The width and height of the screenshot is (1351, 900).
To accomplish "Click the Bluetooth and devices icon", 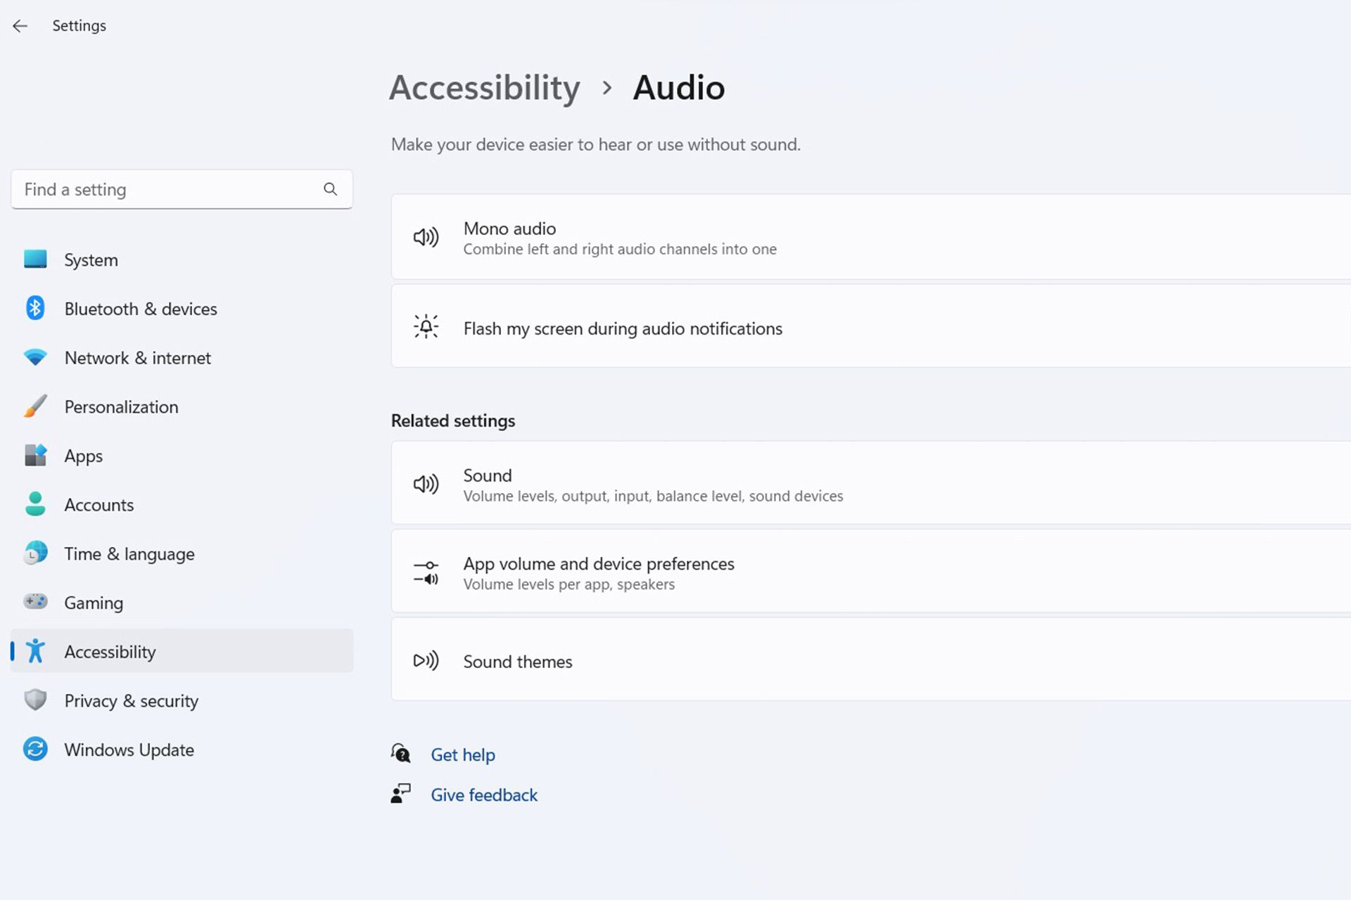I will (36, 309).
